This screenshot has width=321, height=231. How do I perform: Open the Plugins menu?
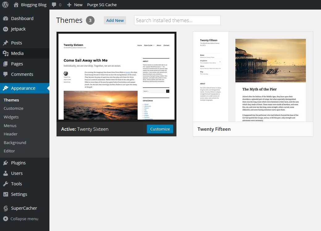pos(19,163)
